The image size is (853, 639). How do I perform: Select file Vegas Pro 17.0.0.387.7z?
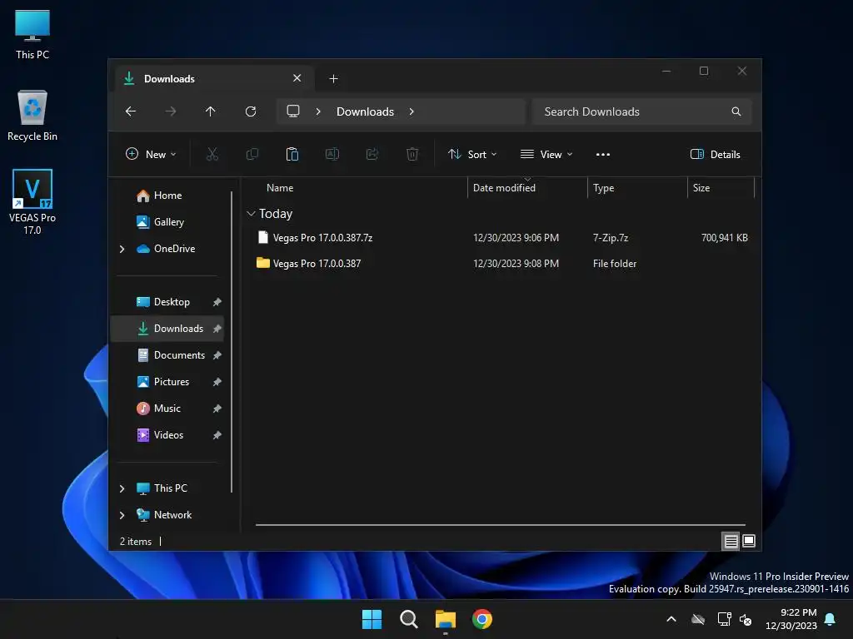tap(501, 238)
